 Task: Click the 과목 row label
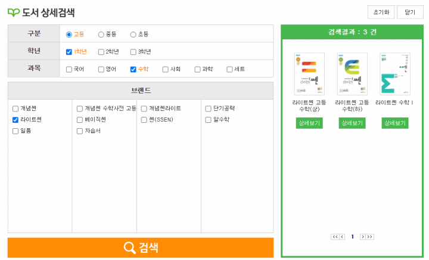pos(34,69)
